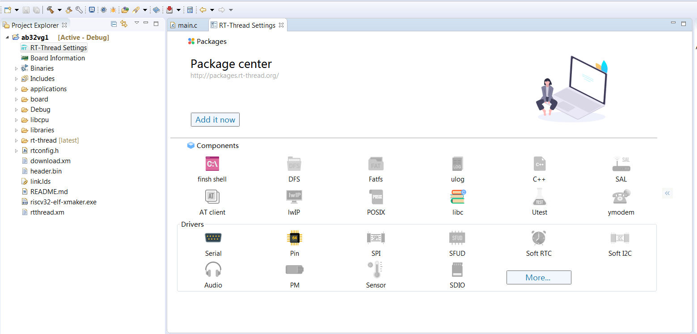The image size is (697, 334).
Task: Select the rt-thread [latest] folder
Action: click(x=50, y=140)
